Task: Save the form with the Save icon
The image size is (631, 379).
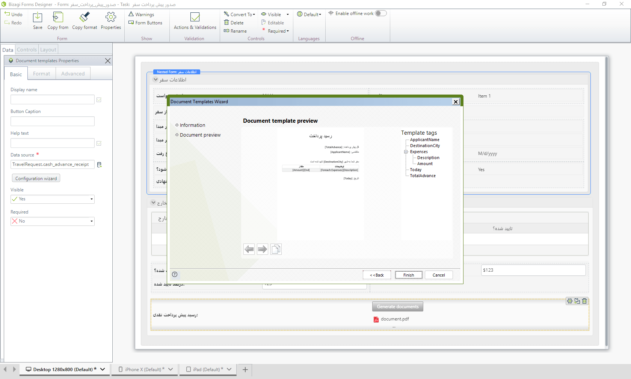Action: coord(38,17)
